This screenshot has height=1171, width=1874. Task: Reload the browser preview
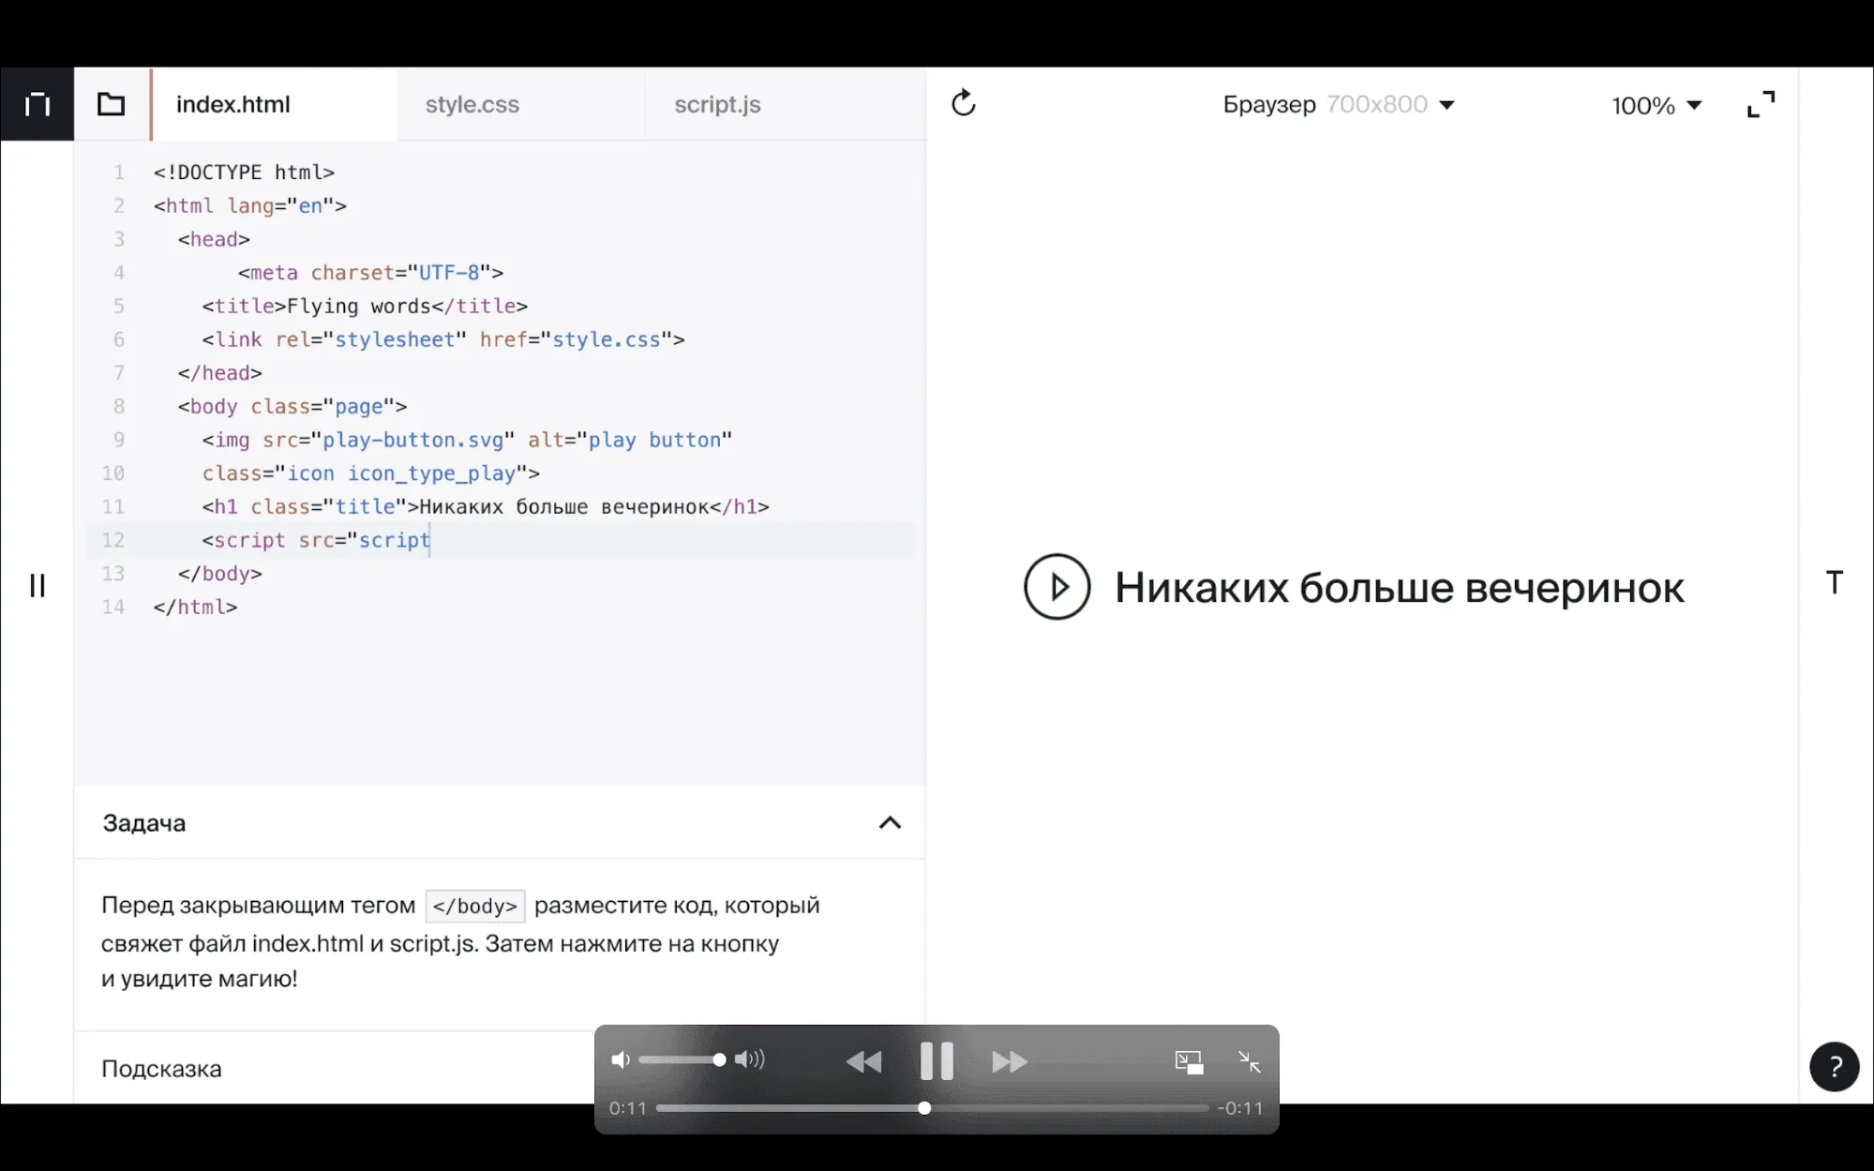click(x=964, y=103)
